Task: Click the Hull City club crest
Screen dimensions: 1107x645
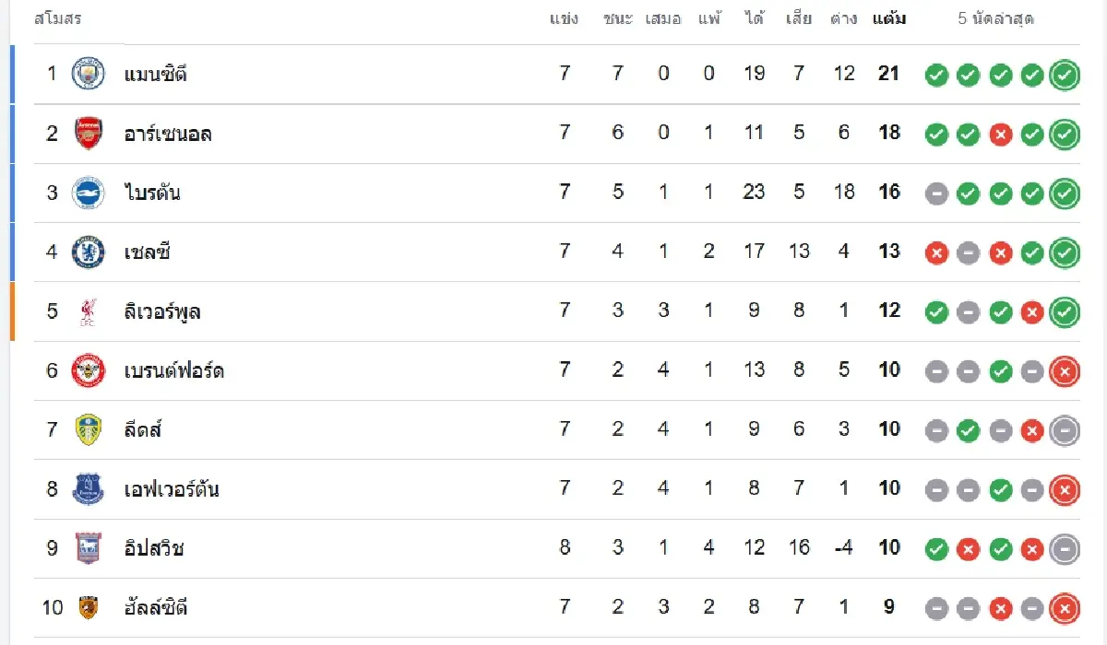Action: click(89, 607)
